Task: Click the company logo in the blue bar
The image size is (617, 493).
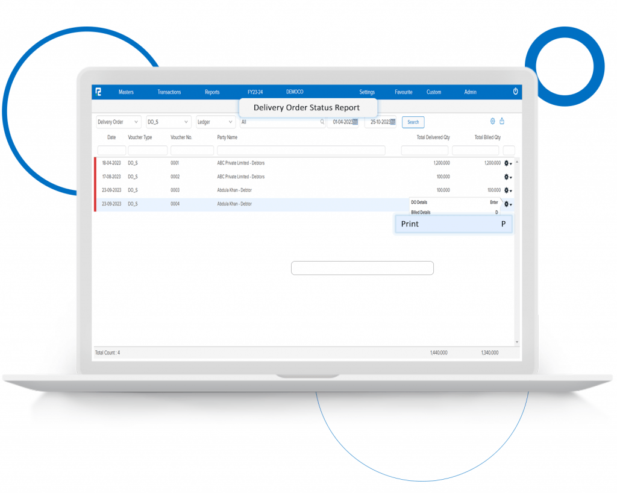Action: pos(98,92)
